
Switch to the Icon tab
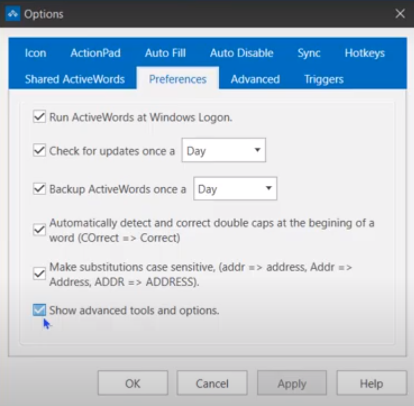pyautogui.click(x=35, y=53)
